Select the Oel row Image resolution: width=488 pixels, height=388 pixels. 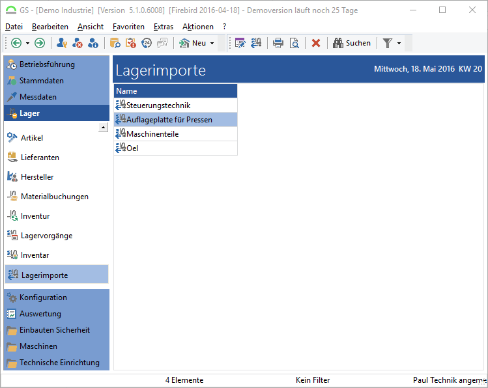coord(175,148)
